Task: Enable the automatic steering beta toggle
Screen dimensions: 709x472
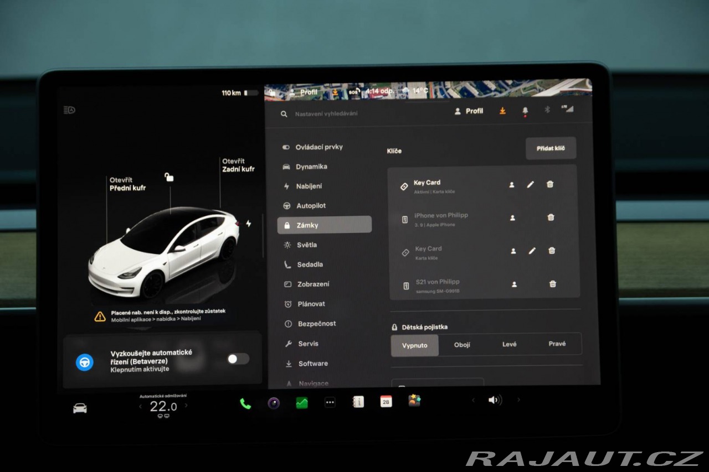Action: click(238, 359)
